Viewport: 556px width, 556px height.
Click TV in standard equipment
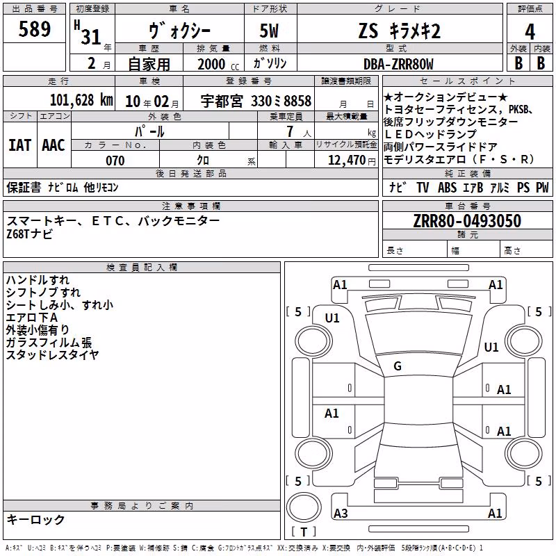point(423,187)
